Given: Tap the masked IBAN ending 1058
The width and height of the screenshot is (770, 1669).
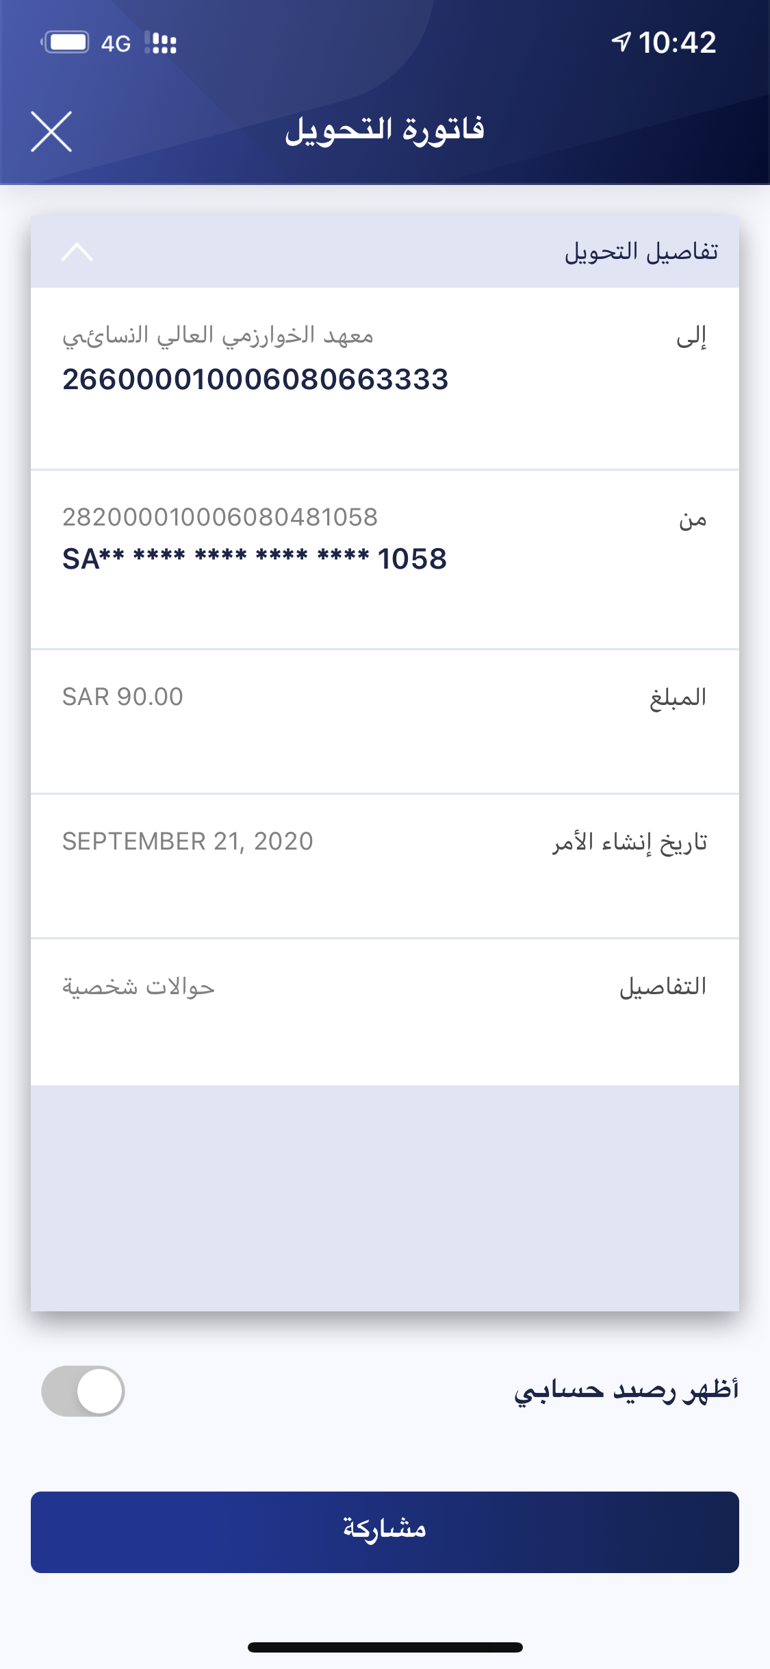Looking at the screenshot, I should pyautogui.click(x=255, y=559).
